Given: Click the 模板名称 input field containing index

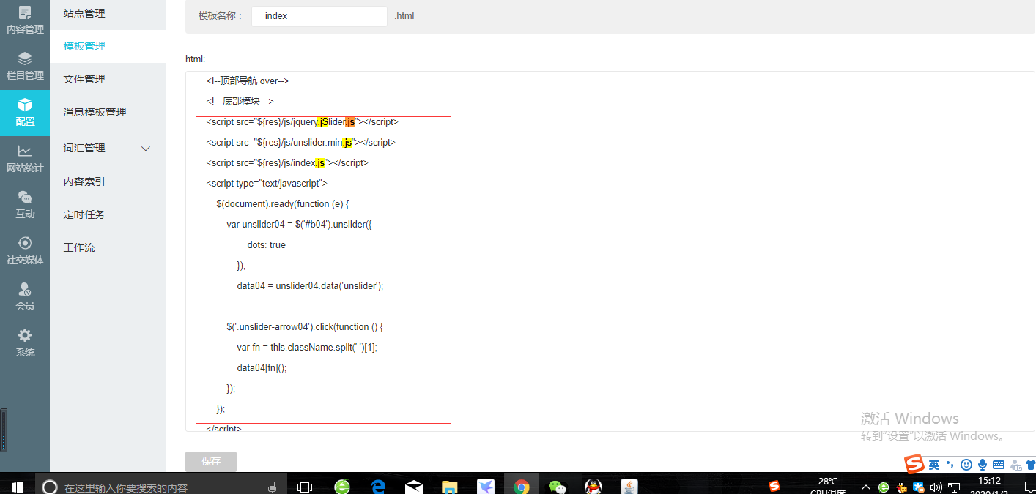Looking at the screenshot, I should [x=319, y=16].
